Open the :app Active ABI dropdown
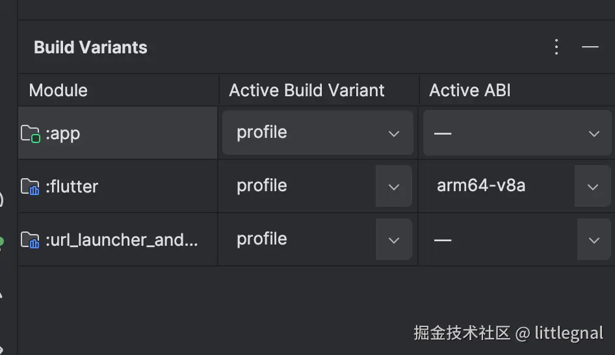The width and height of the screenshot is (615, 355). point(517,133)
